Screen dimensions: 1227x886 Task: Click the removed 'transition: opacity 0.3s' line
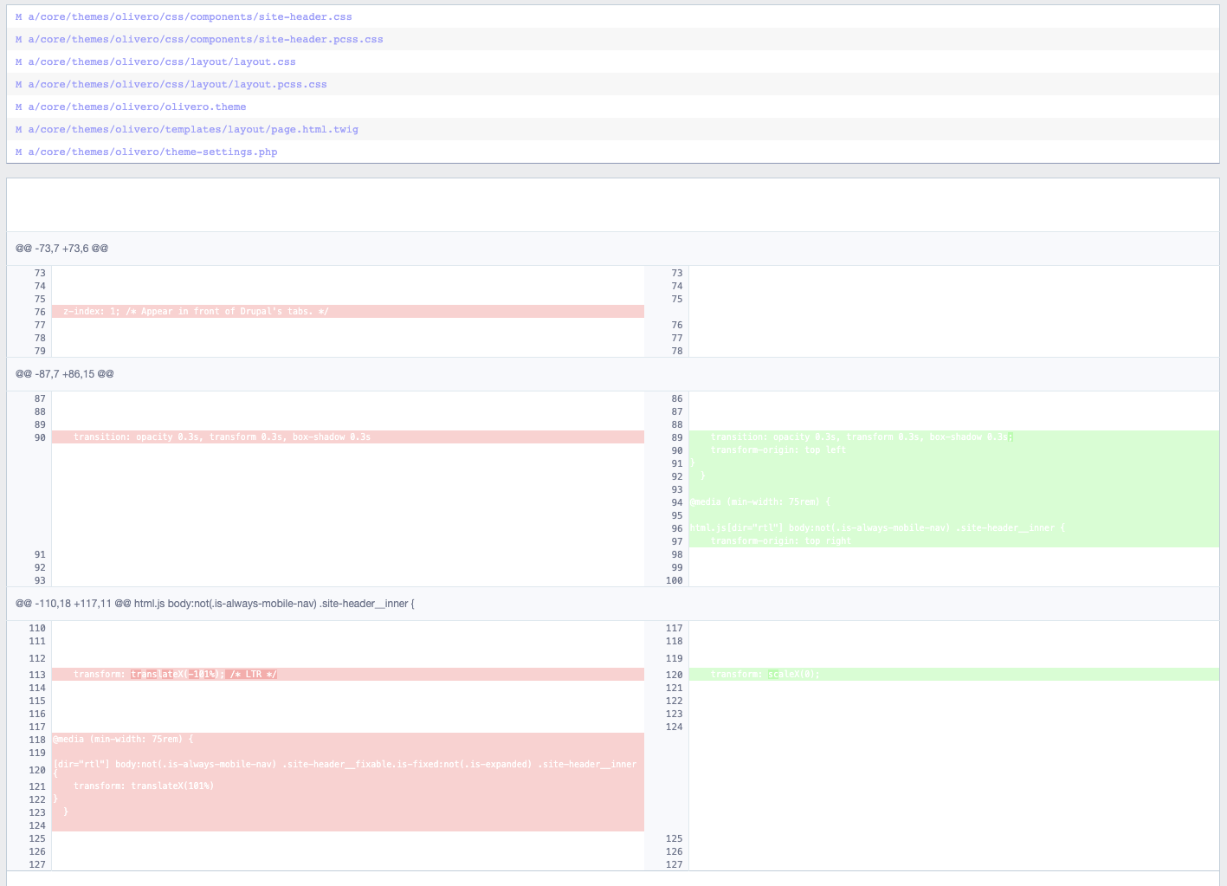pyautogui.click(x=348, y=437)
